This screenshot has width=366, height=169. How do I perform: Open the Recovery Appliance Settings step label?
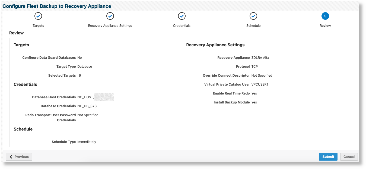[x=110, y=26]
